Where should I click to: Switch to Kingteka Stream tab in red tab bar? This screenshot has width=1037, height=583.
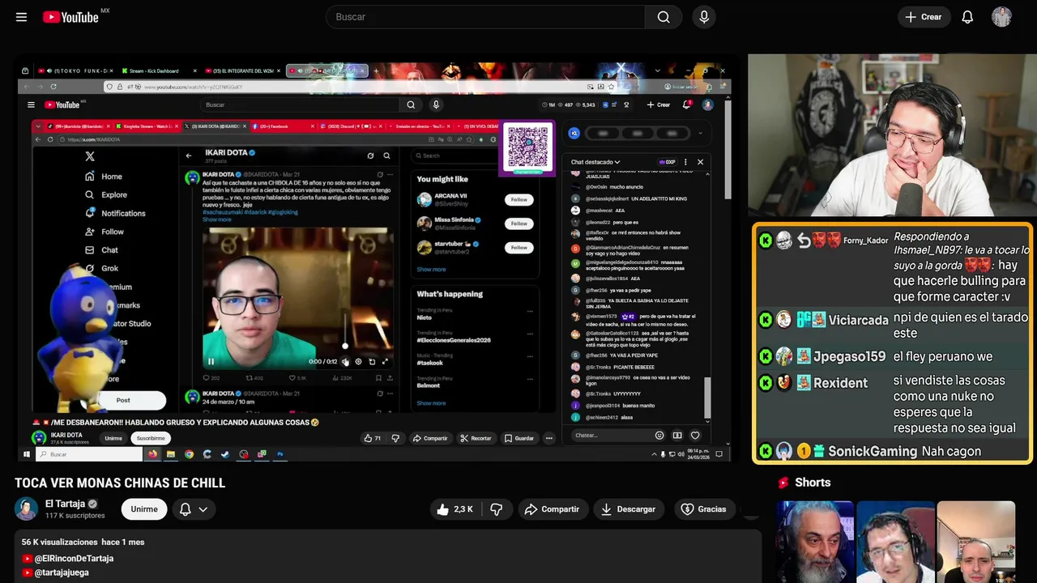pyautogui.click(x=147, y=126)
